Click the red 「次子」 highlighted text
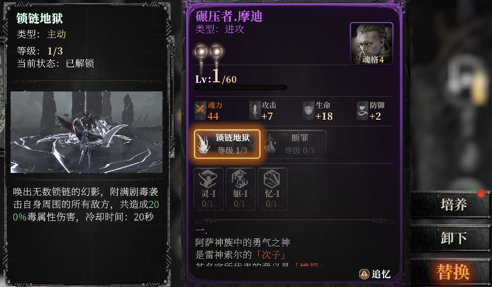This screenshot has height=287, width=492. click(x=271, y=254)
